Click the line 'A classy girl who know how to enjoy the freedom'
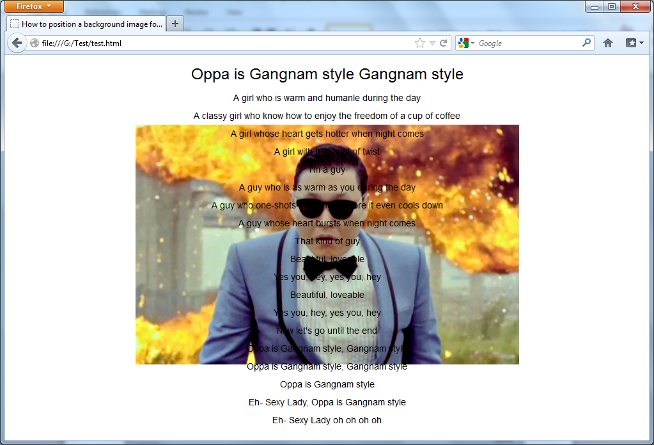The image size is (654, 445). [327, 116]
